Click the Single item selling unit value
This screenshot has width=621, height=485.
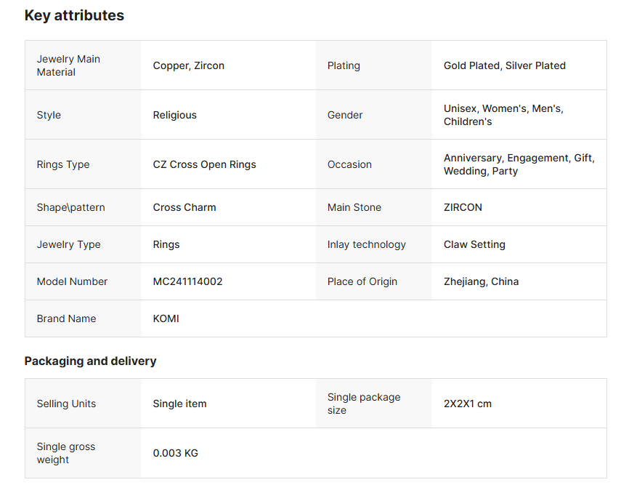tap(179, 404)
